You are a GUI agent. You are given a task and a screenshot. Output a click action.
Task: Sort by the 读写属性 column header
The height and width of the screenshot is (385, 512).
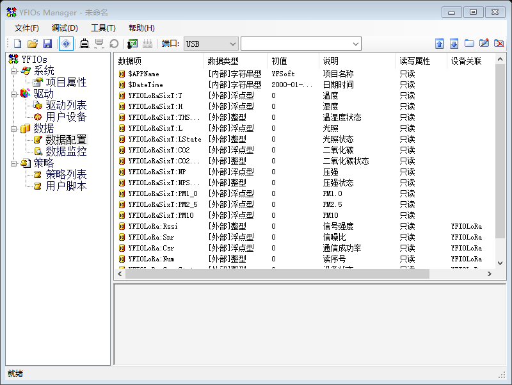click(x=421, y=61)
